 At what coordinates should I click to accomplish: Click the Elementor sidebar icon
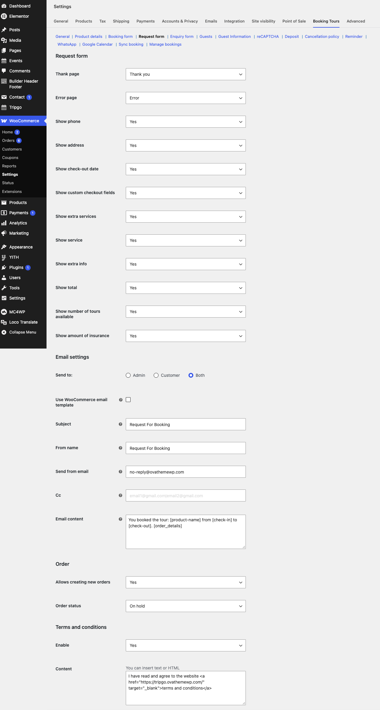coord(4,16)
